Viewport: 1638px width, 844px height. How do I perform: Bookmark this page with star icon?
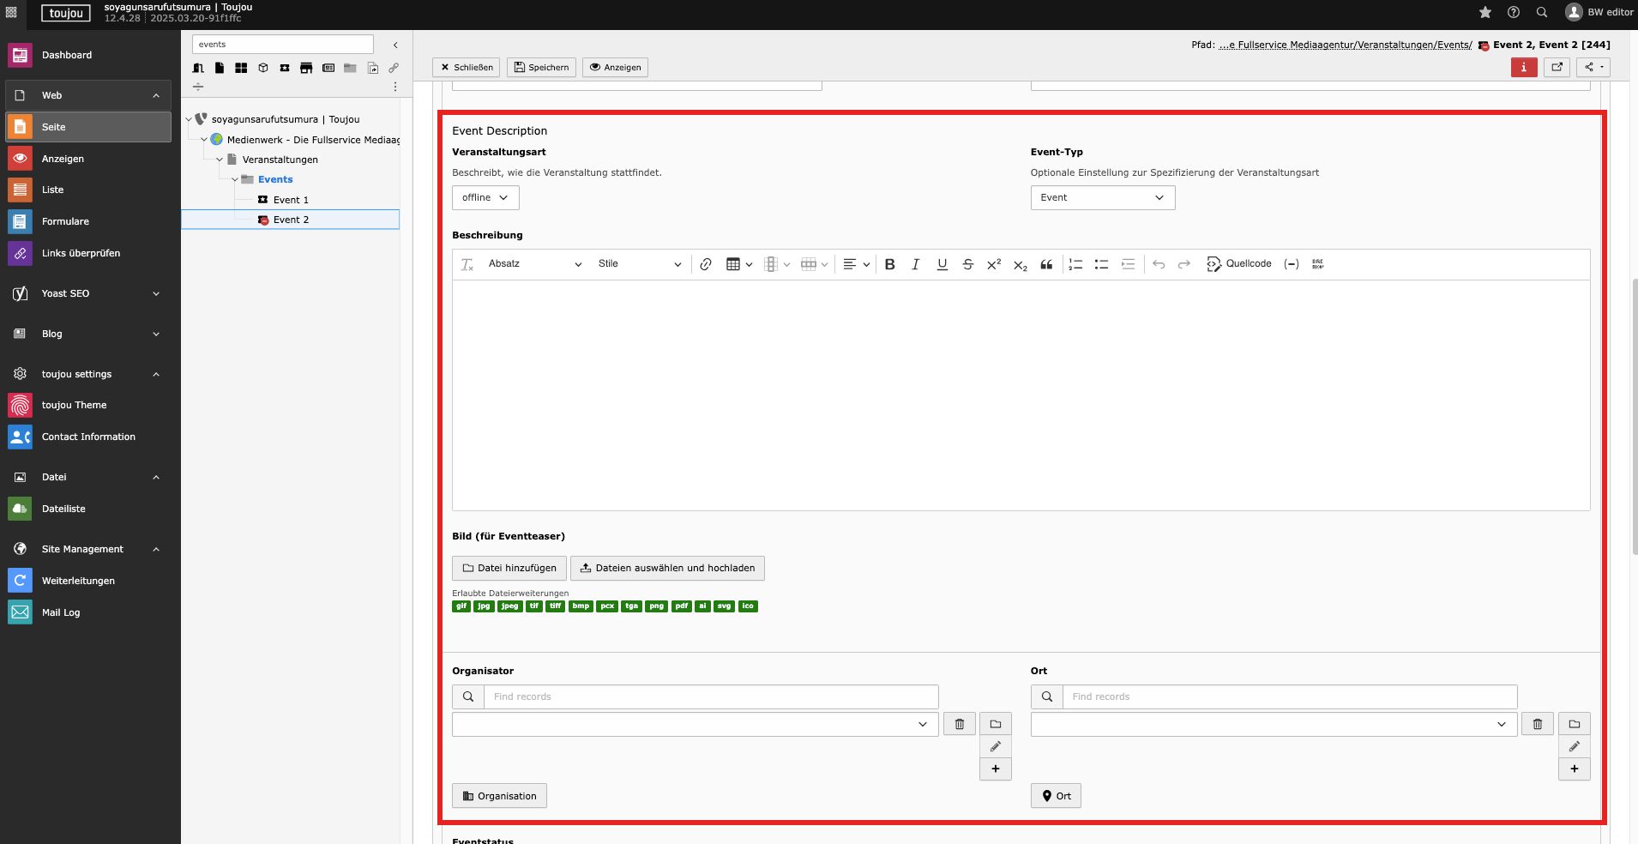pos(1485,12)
